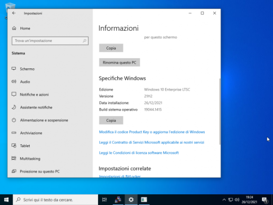Click the network app icon on taskbar
Image resolution: width=273 pixels, height=205 pixels.
coord(118,200)
